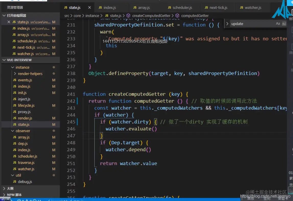Open index.js in observer folder
293x201 pixels.
point(30,150)
